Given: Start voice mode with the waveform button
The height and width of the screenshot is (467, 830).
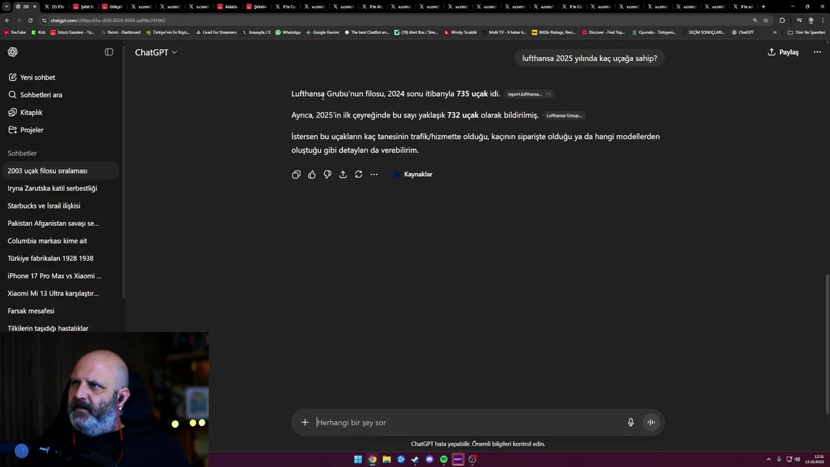Looking at the screenshot, I should [651, 422].
